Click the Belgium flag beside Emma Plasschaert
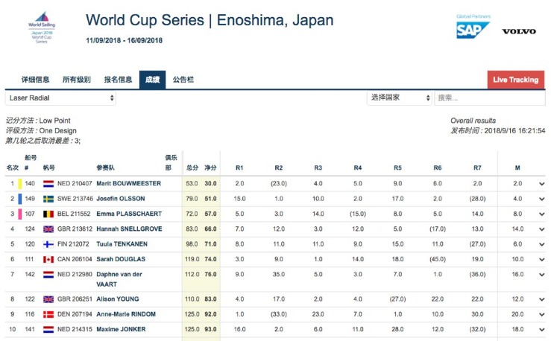The height and width of the screenshot is (341, 551). 48,214
